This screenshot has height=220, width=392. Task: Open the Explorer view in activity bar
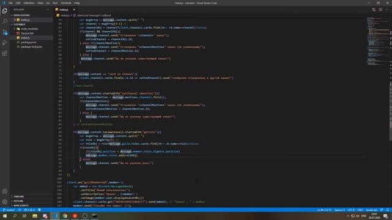[x=4, y=11]
